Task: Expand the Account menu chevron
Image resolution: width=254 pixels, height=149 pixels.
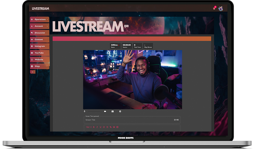Action: pos(47,26)
